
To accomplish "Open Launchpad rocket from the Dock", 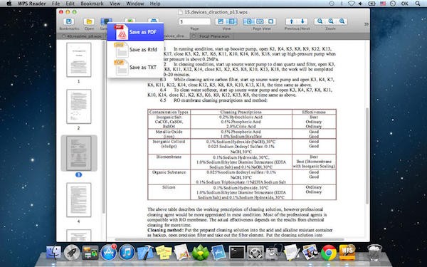I will pos(72,253).
